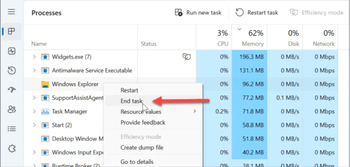
Task: Expand the Runtime Broker process group
Action: 34,165
